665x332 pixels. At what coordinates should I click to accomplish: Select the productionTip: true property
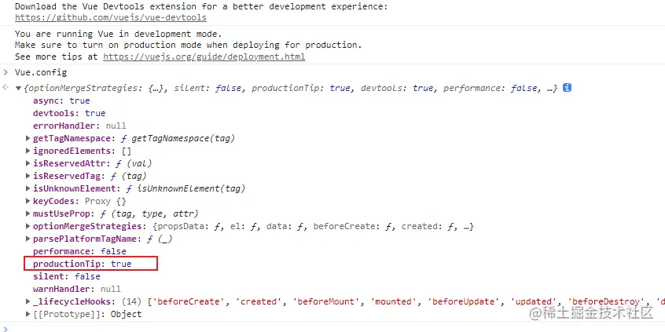[x=83, y=264]
